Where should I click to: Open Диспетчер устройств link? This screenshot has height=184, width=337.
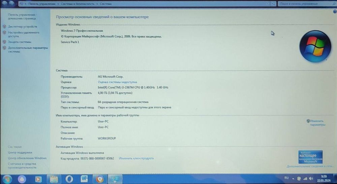click(x=23, y=27)
